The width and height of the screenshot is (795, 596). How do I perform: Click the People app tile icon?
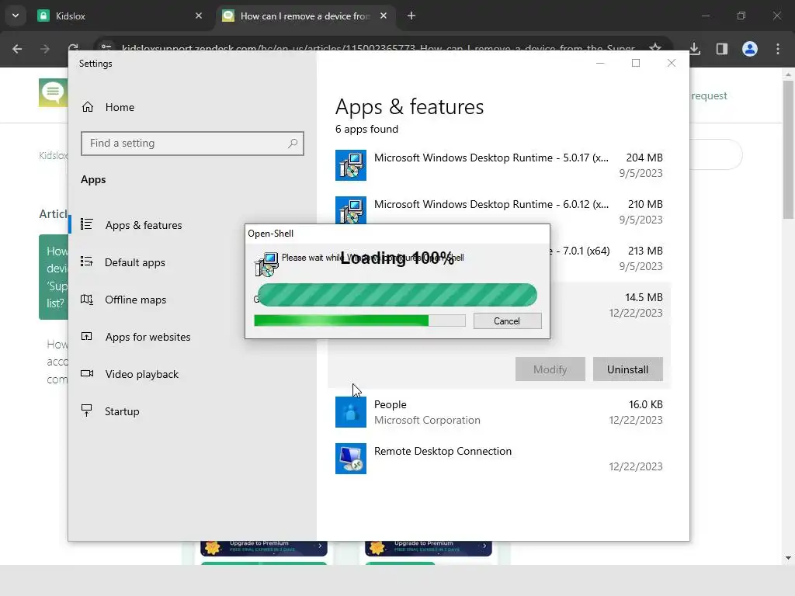point(350,412)
